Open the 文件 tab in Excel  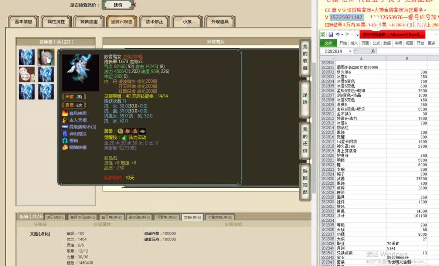(x=328, y=43)
